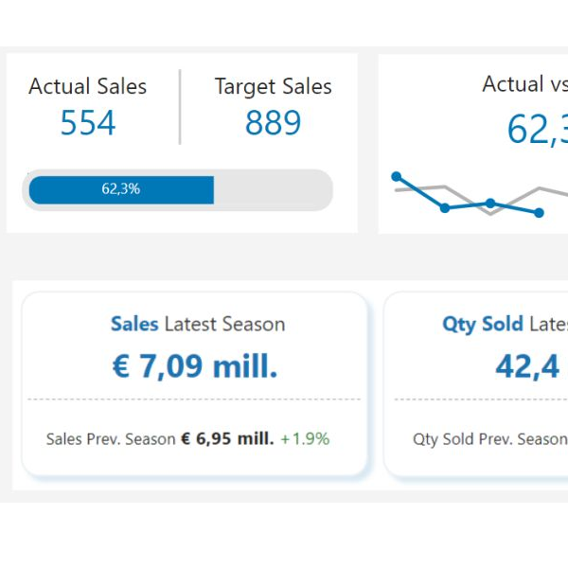Click the blue 62,3% progress bar fill
This screenshot has height=568, width=568.
[x=121, y=190]
